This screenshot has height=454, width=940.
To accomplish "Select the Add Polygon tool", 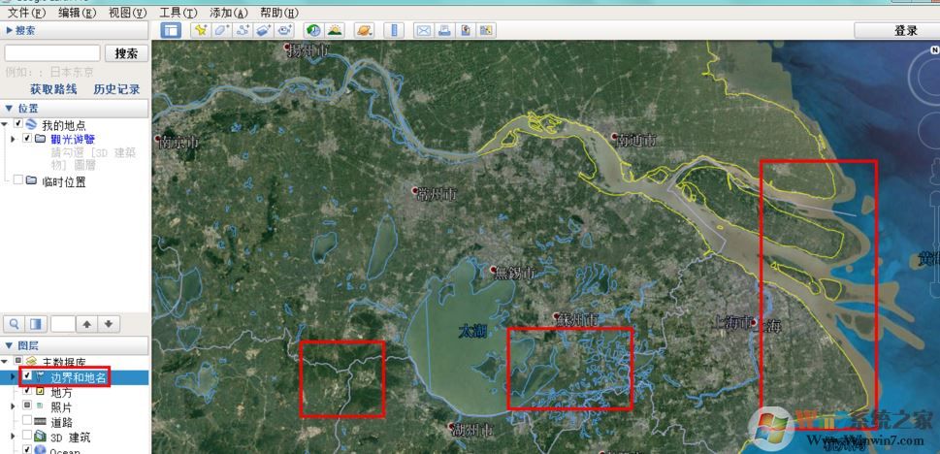I will click(221, 30).
